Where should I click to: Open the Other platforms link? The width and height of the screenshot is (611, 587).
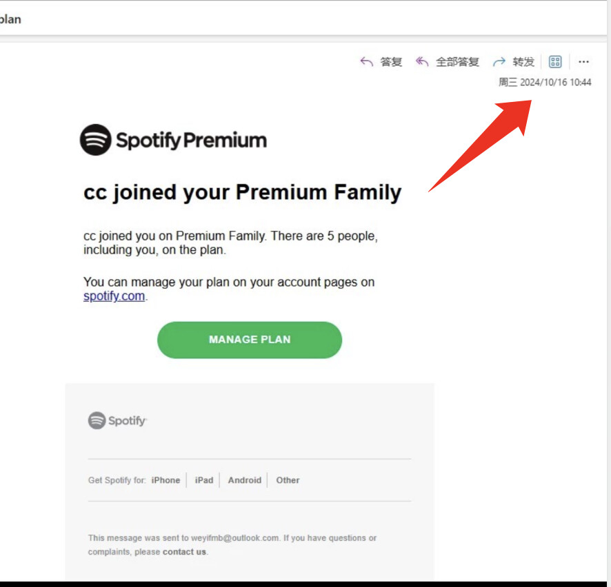[288, 480]
